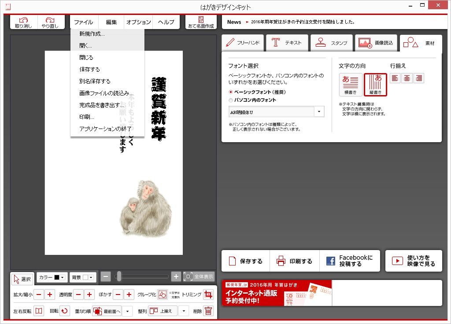Align text center
The height and width of the screenshot is (324, 451).
point(407,78)
